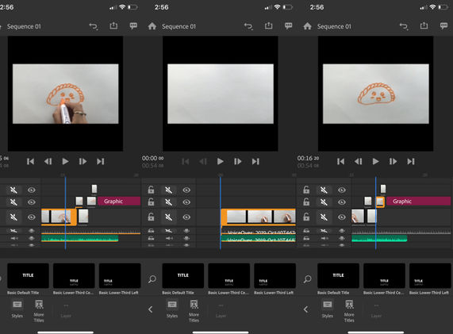Toggle mute on the main video track, left screen
The image size is (453, 334).
click(x=13, y=217)
